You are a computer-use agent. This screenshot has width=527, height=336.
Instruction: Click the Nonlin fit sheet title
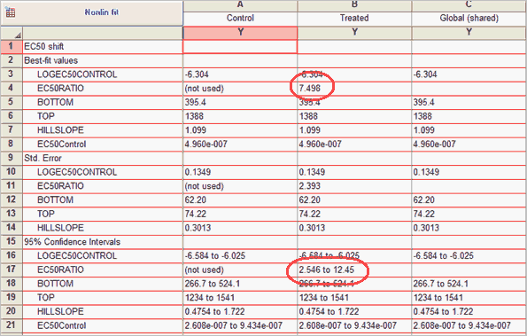point(101,12)
